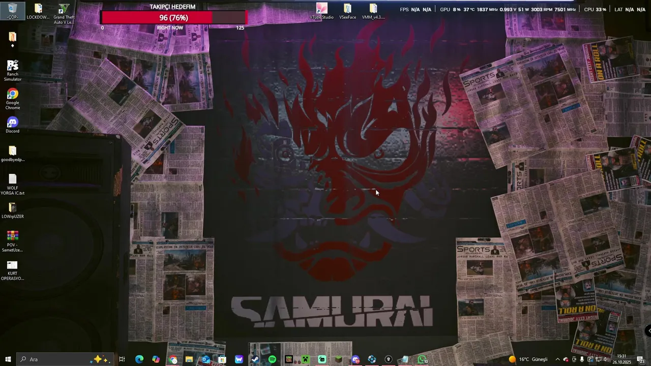
Task: Launch Grand Theft Auto V desktop shortcut
Action: [x=64, y=14]
